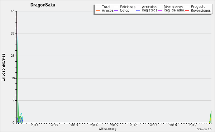This screenshot has height=132, width=215.
Task: Select the Anexos legend label
Action: point(107,10)
